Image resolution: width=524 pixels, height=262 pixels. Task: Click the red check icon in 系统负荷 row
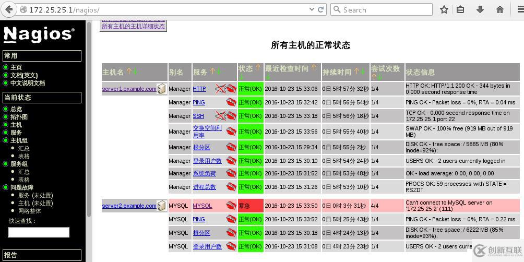pyautogui.click(x=231, y=173)
